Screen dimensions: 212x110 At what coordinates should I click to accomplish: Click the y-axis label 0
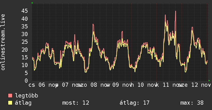click(x=26, y=81)
